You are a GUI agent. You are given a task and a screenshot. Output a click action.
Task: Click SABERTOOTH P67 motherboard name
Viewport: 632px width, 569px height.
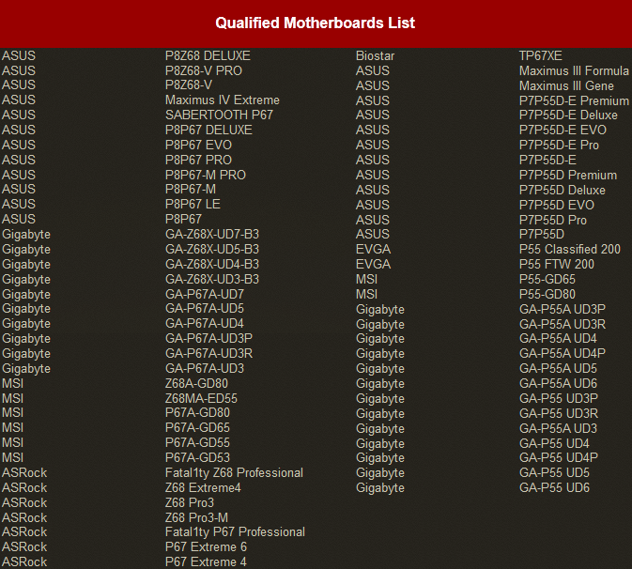(219, 115)
